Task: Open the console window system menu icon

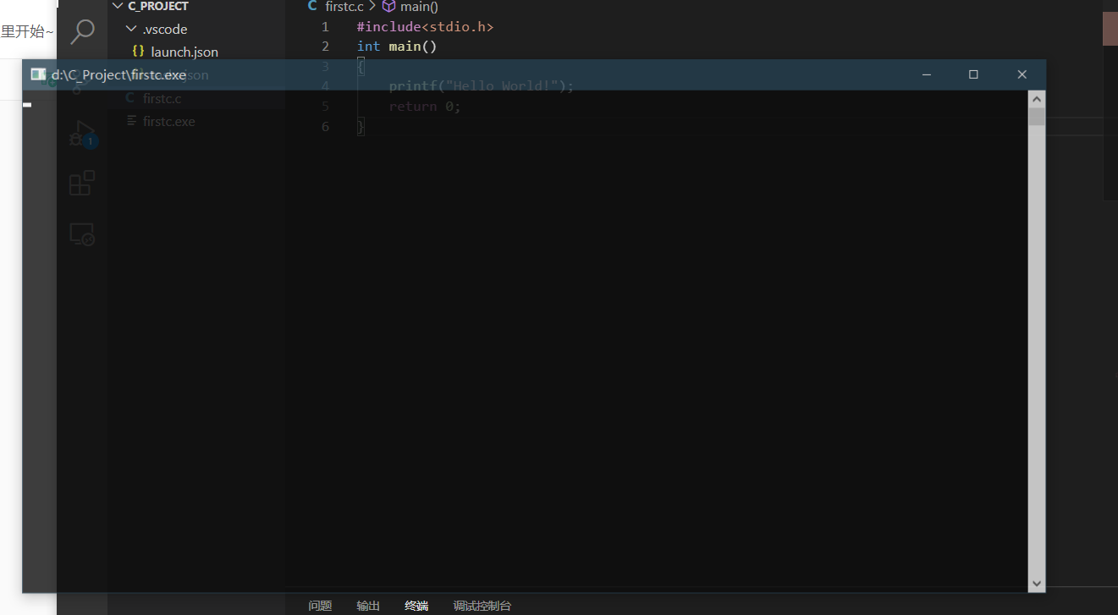Action: (x=38, y=74)
